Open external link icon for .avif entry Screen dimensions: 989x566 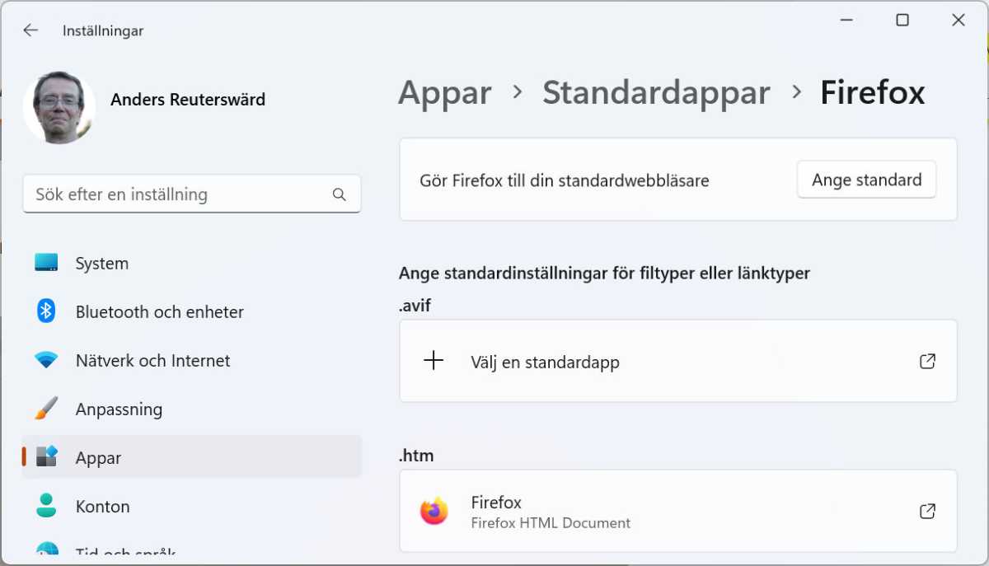coord(927,360)
